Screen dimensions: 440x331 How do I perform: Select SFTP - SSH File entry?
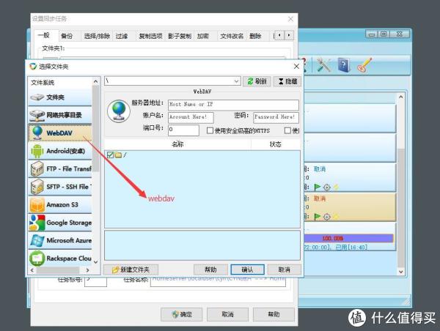click(60, 187)
